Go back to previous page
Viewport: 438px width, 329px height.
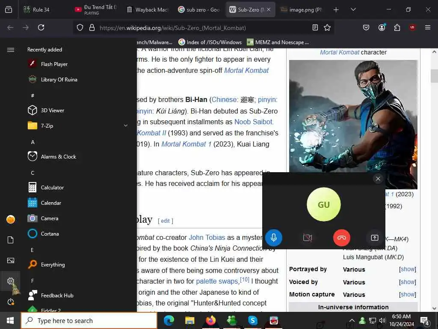click(x=10, y=27)
